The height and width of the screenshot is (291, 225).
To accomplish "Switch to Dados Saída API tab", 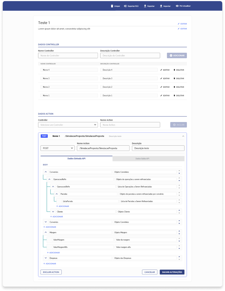I will point(148,159).
